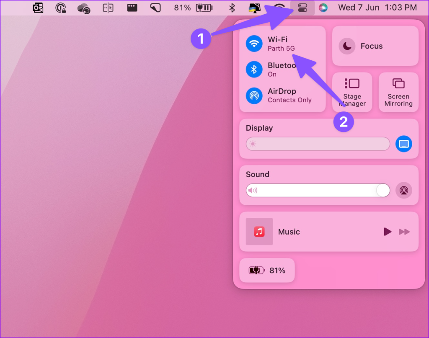Image resolution: width=429 pixels, height=338 pixels.
Task: Play music in the Music widget
Action: 388,232
